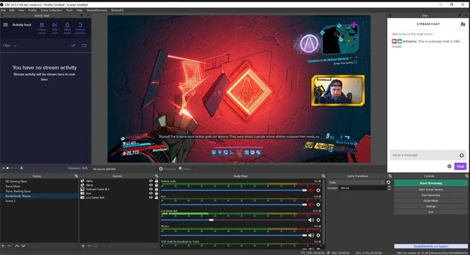This screenshot has width=470, height=255.
Task: Unlock the Webcam Frame BL3 source
Action: (156, 189)
